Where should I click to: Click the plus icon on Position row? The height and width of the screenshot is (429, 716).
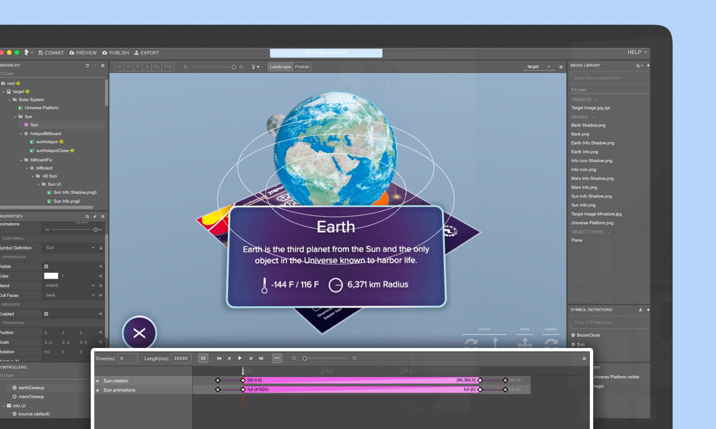pyautogui.click(x=101, y=333)
